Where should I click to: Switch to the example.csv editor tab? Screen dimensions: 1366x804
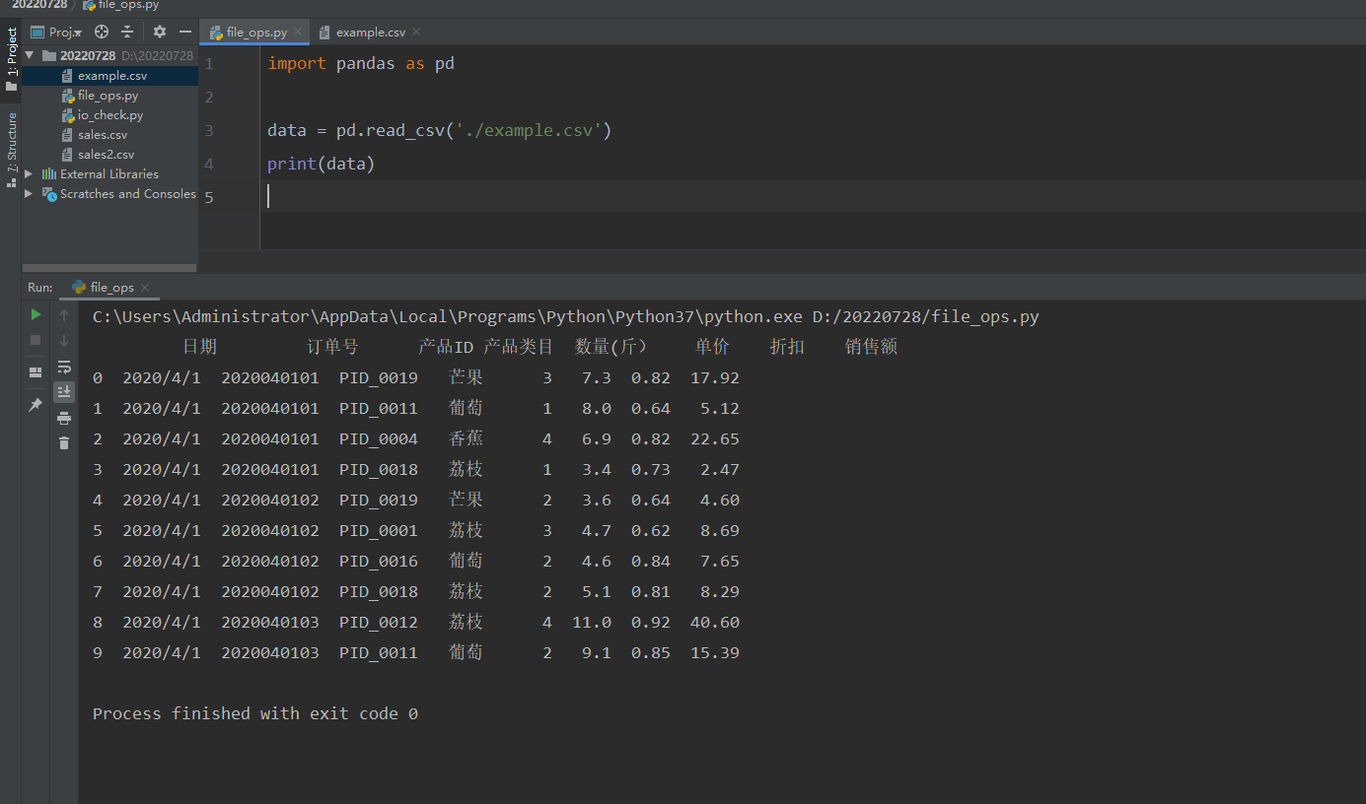(x=370, y=33)
